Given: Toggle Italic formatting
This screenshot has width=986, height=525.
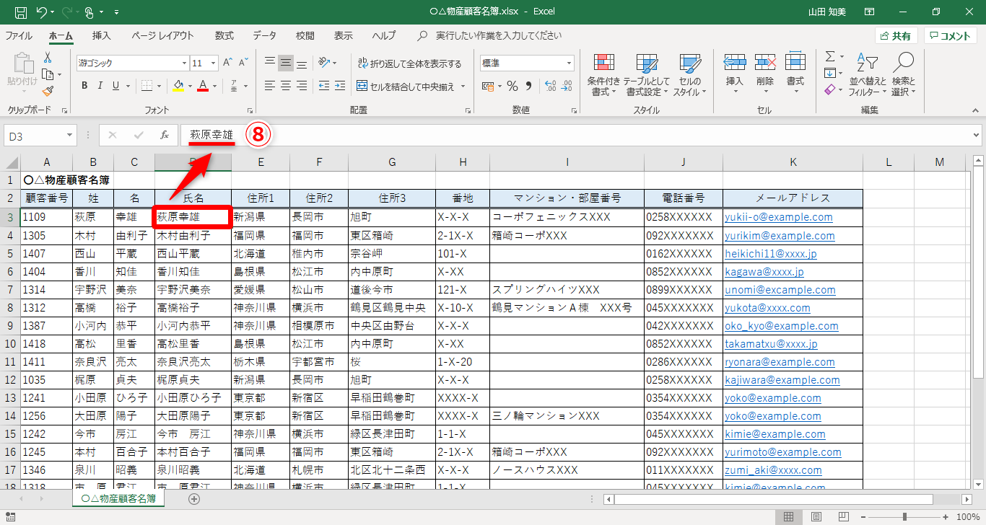Looking at the screenshot, I should pos(100,86).
